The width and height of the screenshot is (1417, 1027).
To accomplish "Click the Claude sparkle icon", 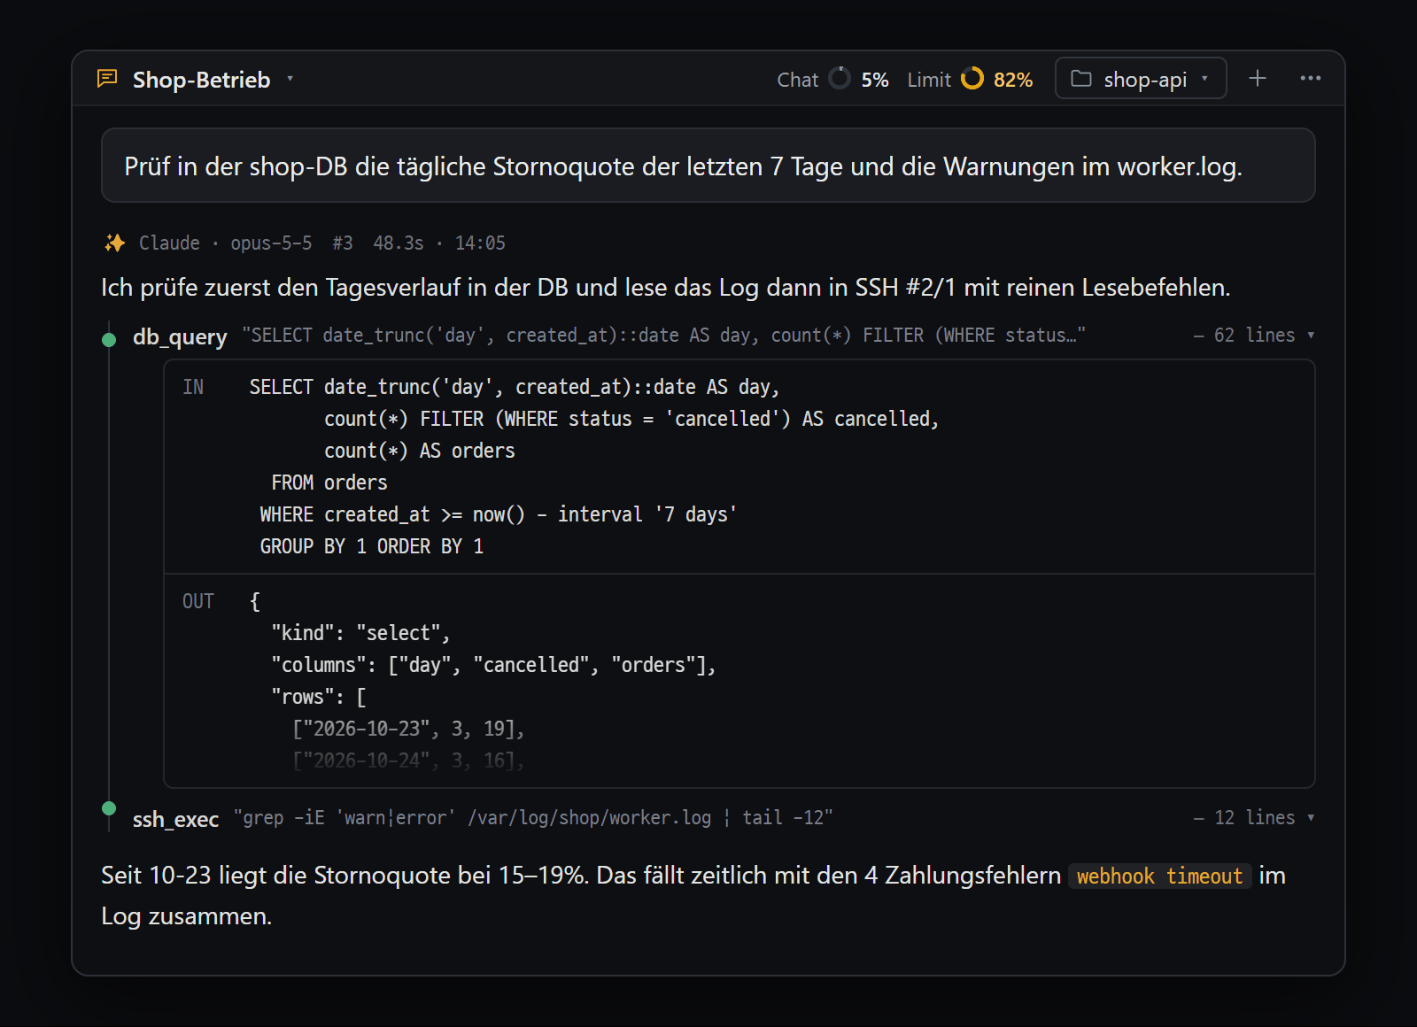I will pyautogui.click(x=114, y=243).
